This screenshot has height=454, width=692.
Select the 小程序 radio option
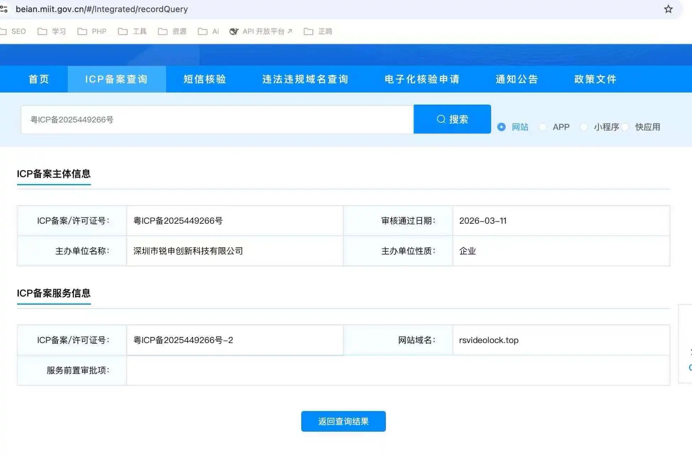(x=584, y=127)
